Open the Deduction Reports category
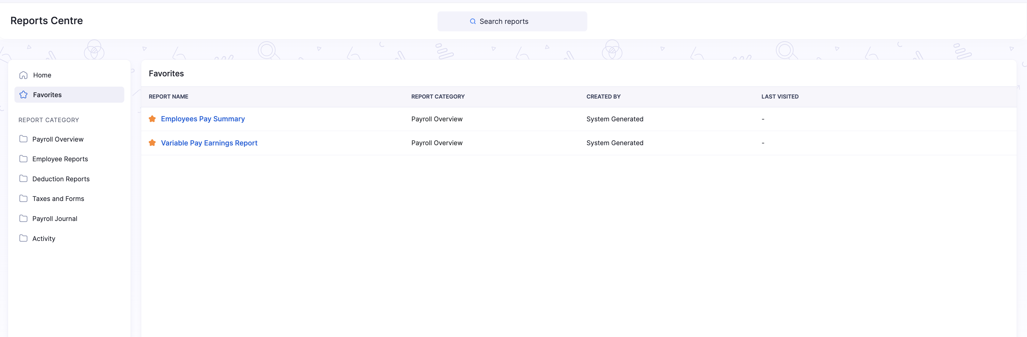The height and width of the screenshot is (337, 1027). (61, 179)
